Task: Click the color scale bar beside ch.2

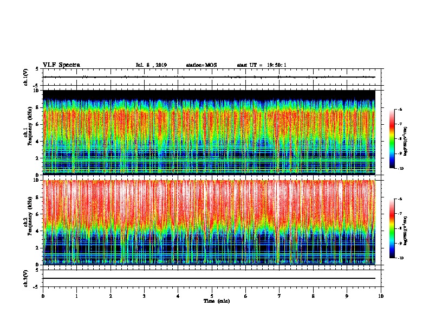Action: click(x=392, y=228)
